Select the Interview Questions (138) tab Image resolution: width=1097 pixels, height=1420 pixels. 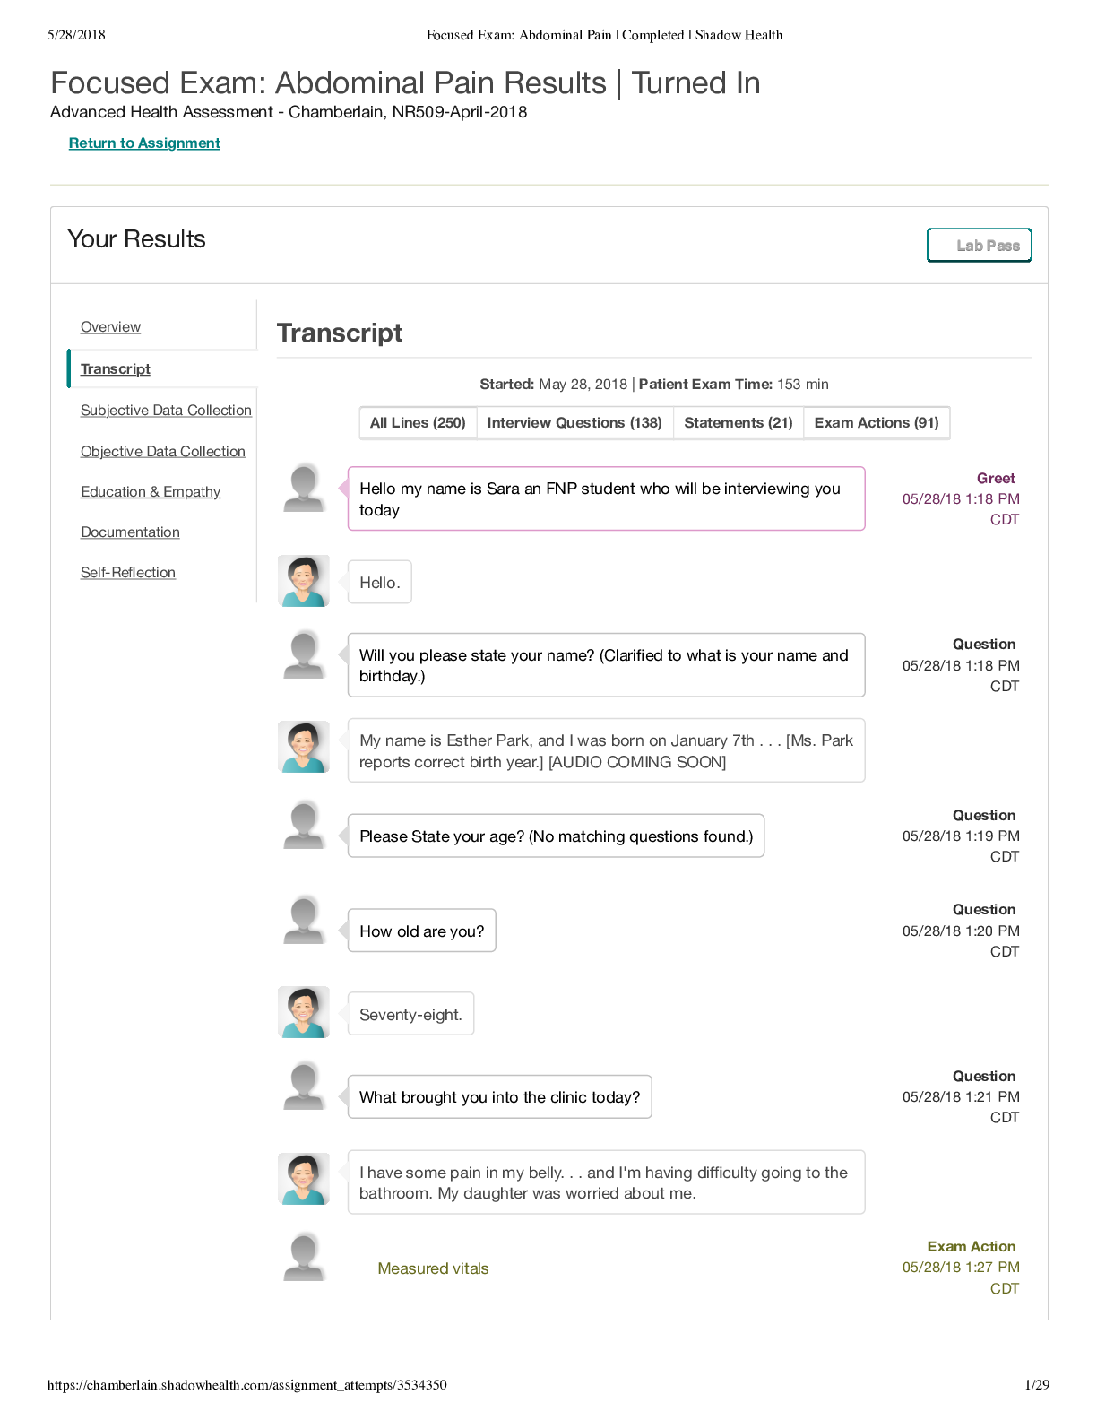(x=574, y=423)
